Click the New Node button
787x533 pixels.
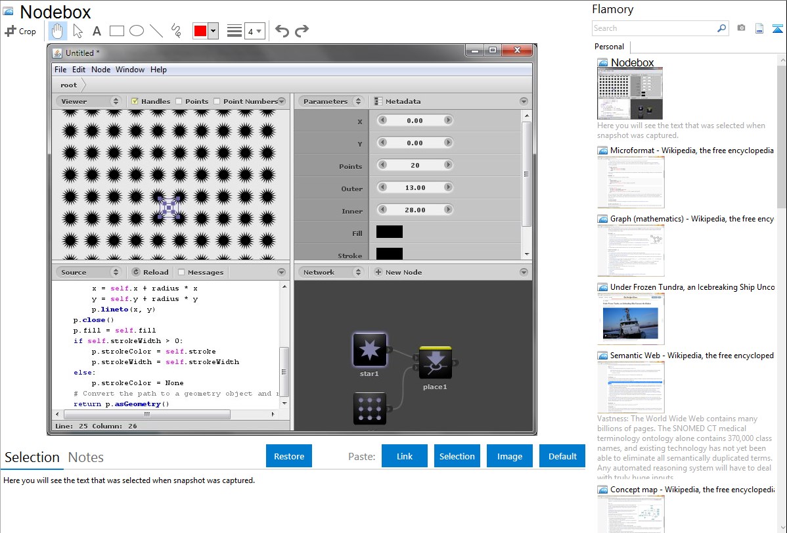399,272
